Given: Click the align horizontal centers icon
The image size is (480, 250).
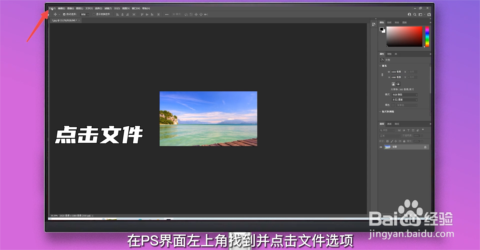Looking at the screenshot, I should click(122, 14).
